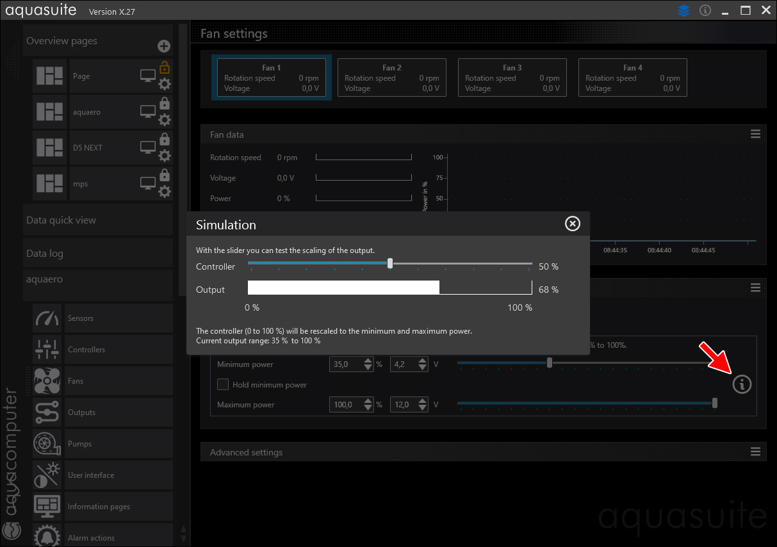Click the info icon beside power sliders
777x547 pixels.
(x=742, y=384)
